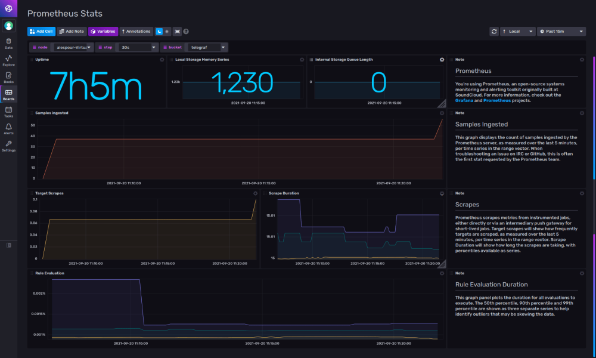The image size is (596, 358).
Task: Open the user account avatar
Action: (x=8, y=26)
